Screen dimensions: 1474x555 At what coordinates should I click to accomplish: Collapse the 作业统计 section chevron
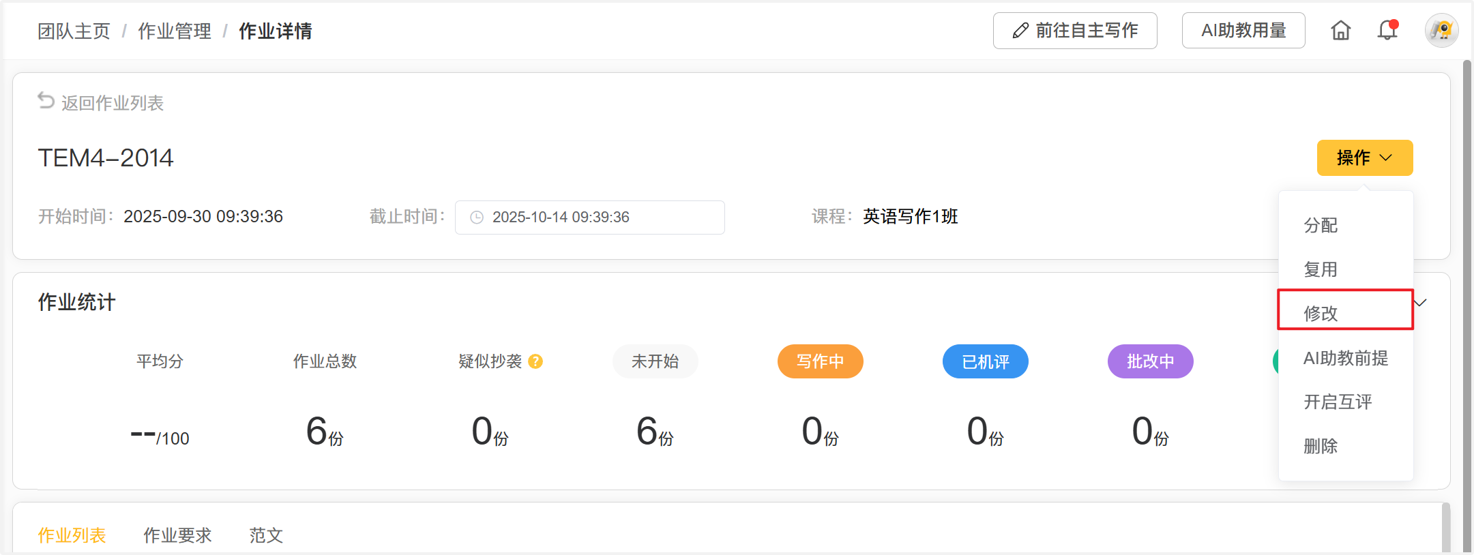[1421, 303]
